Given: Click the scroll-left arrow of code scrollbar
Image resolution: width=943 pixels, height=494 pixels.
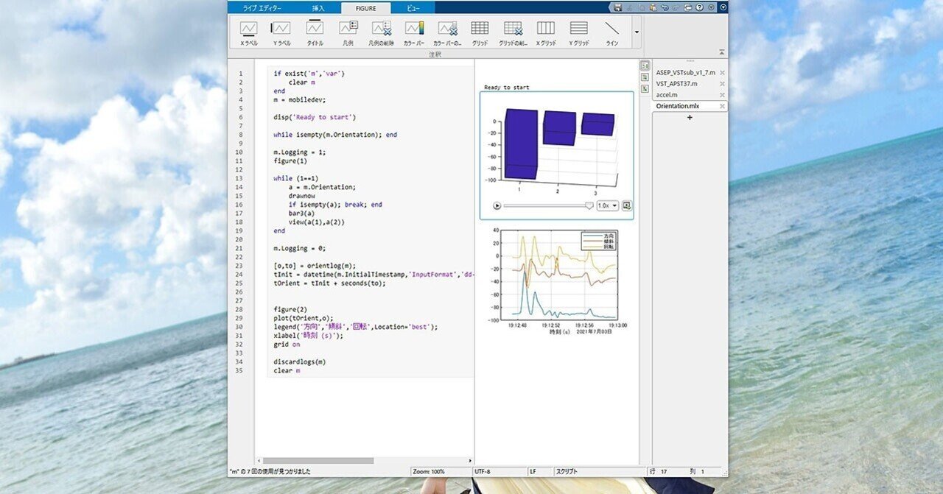Looking at the screenshot, I should click(259, 461).
